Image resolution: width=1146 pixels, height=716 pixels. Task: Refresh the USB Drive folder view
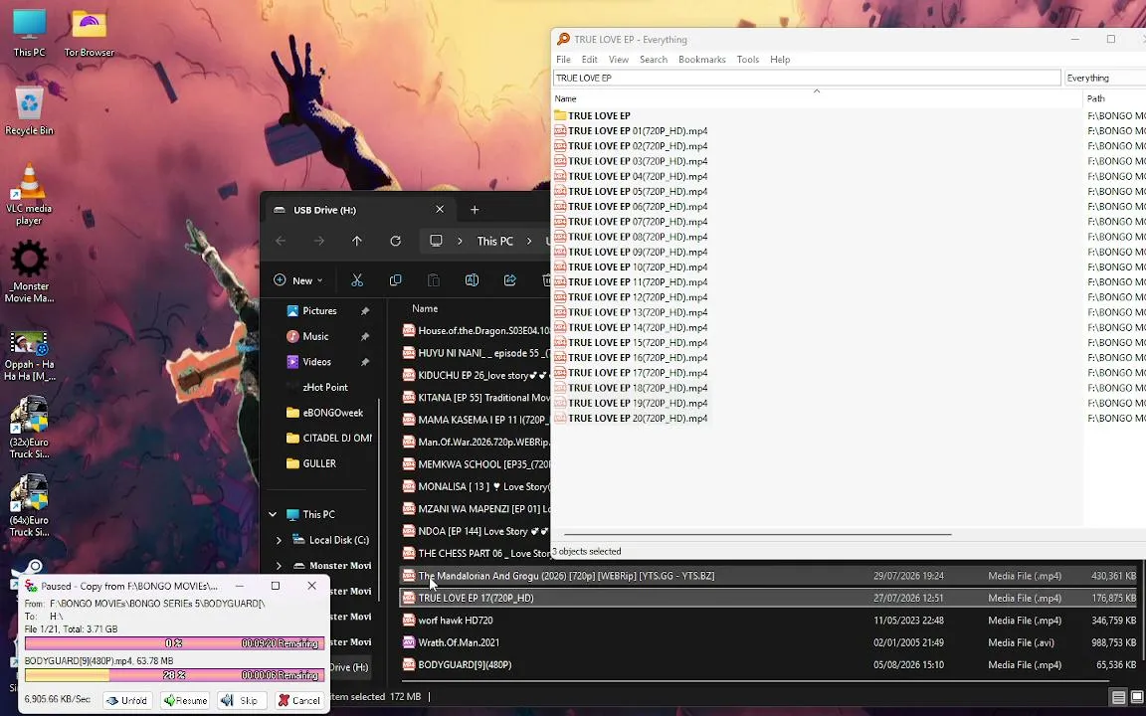click(395, 241)
